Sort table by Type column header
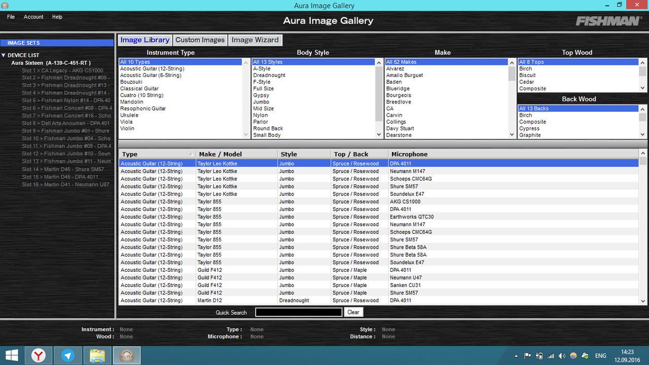 [157, 154]
